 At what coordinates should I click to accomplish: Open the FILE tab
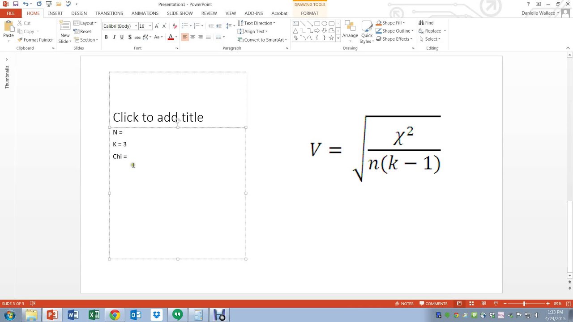click(x=11, y=13)
